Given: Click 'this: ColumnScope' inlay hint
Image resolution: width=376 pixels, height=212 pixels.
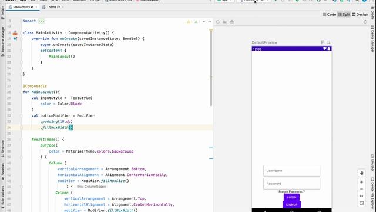Looking at the screenshot, I should 92,187.
